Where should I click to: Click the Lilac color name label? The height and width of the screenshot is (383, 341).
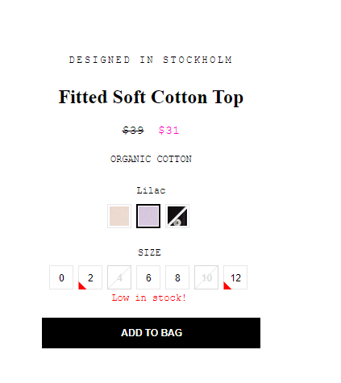point(151,190)
